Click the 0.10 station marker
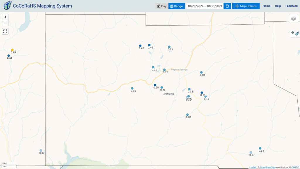 [x=205, y=96]
